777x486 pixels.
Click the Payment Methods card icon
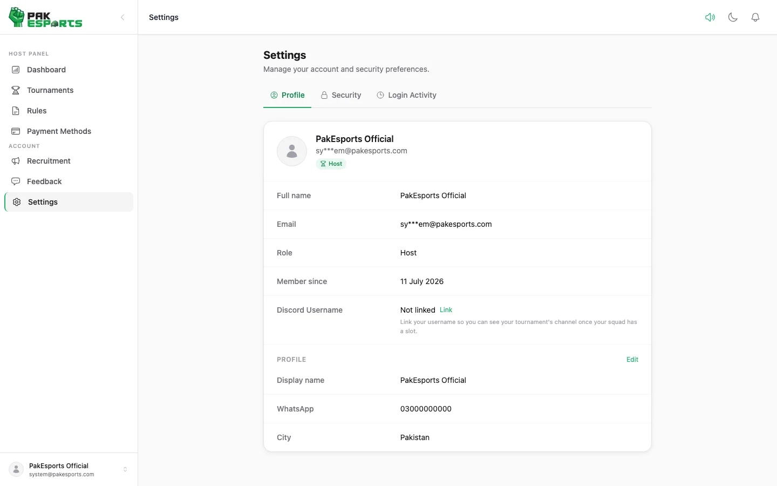pyautogui.click(x=16, y=131)
